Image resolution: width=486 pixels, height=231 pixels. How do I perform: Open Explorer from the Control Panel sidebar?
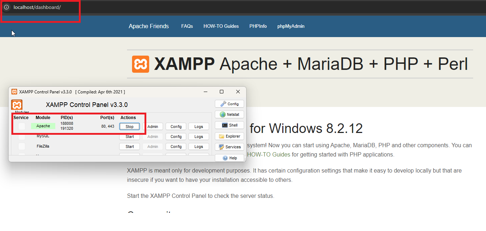point(229,136)
